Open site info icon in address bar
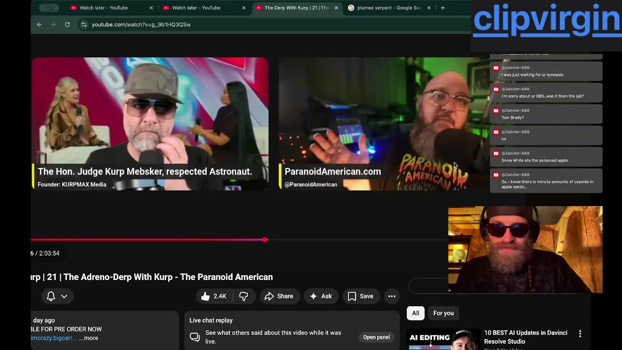This screenshot has height=350, width=622. [84, 24]
